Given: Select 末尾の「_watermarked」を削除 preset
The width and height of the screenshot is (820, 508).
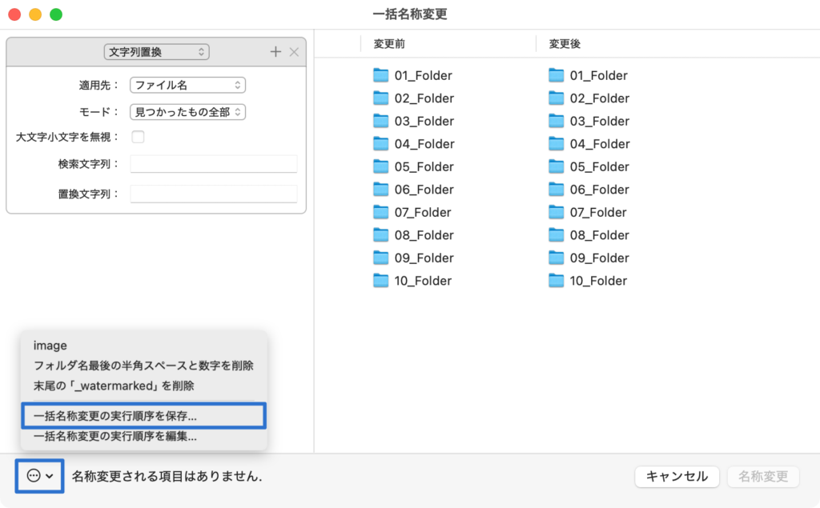Looking at the screenshot, I should 114,386.
